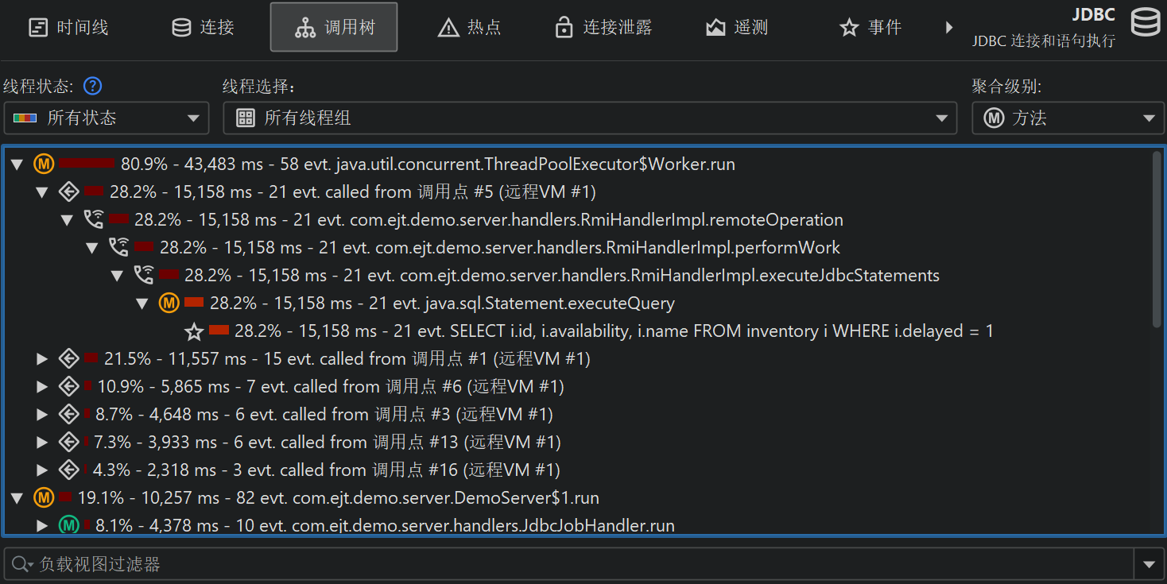Click the search icon in filter box
The height and width of the screenshot is (584, 1167).
pos(21,564)
